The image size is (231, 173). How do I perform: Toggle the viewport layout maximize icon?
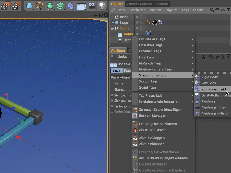(106, 15)
